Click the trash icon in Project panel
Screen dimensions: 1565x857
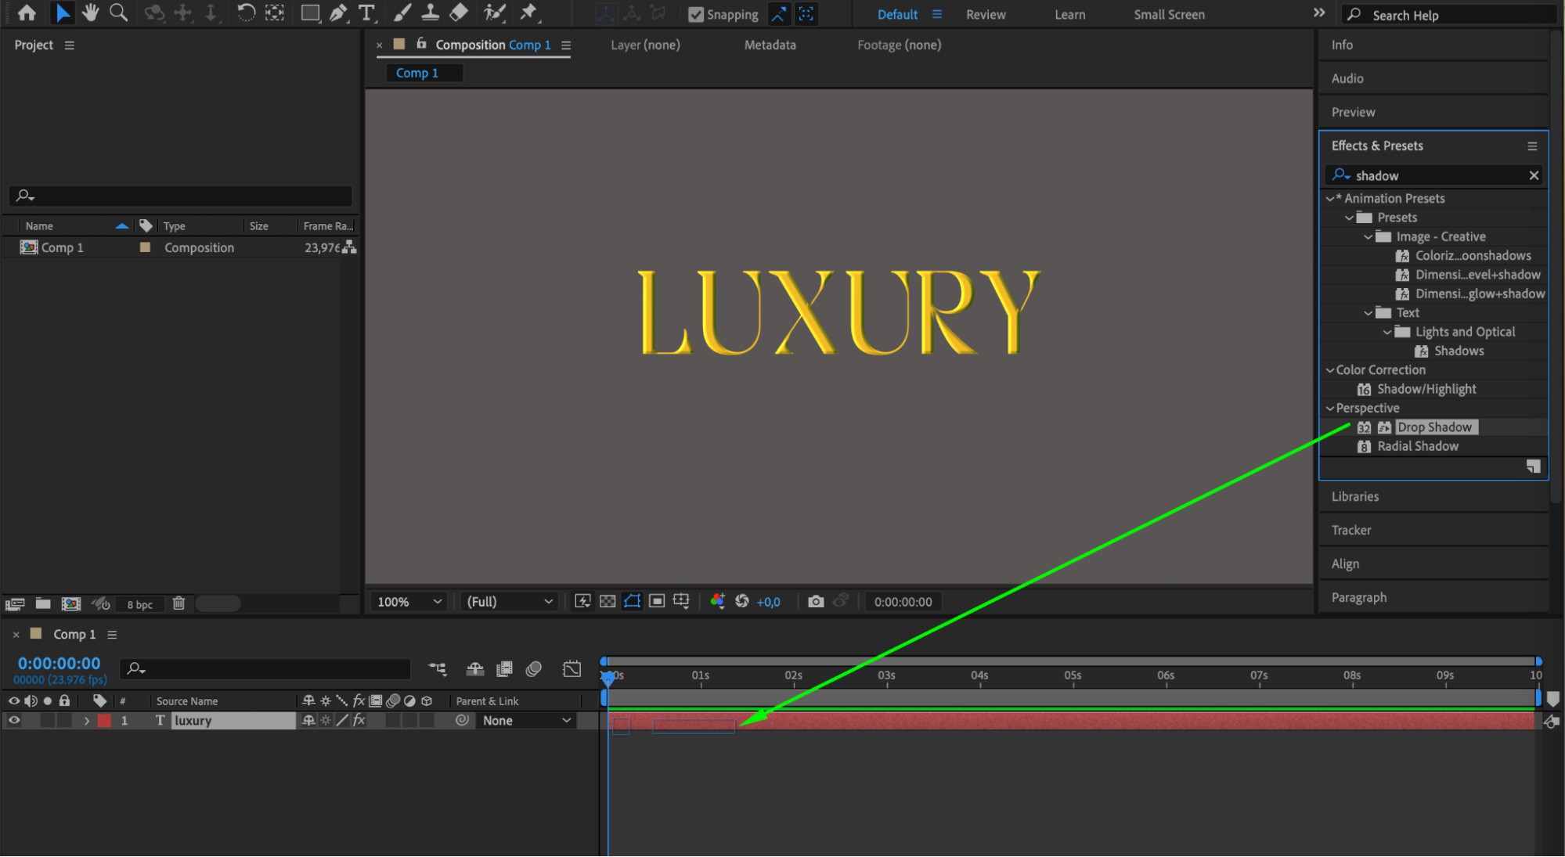[178, 603]
